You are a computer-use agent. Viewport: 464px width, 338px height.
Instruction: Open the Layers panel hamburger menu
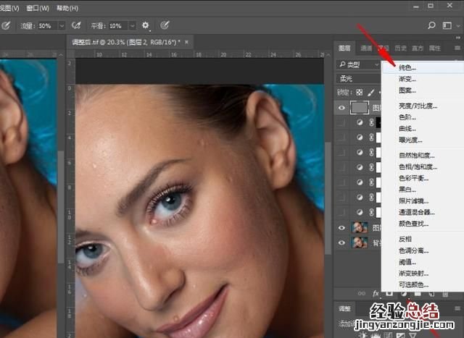pos(456,48)
